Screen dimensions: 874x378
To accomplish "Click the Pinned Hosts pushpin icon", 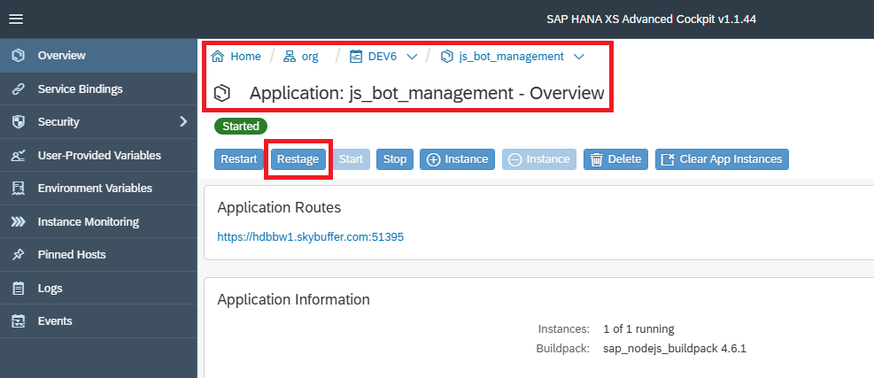I will [19, 255].
